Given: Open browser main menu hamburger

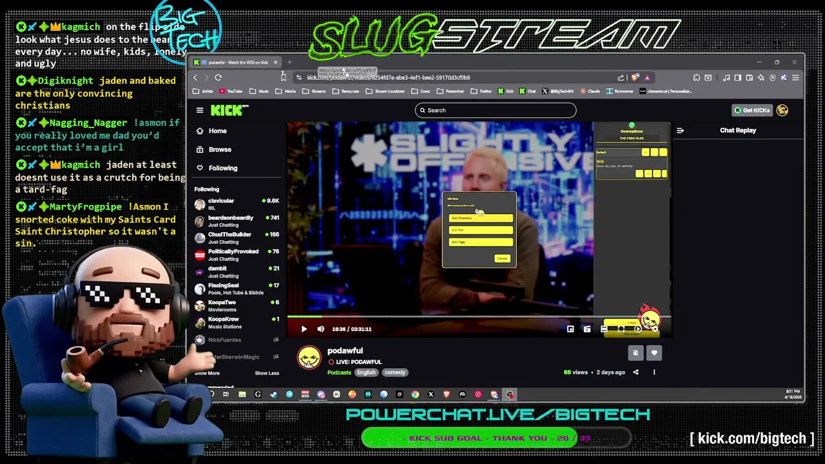Looking at the screenshot, I should coord(795,77).
